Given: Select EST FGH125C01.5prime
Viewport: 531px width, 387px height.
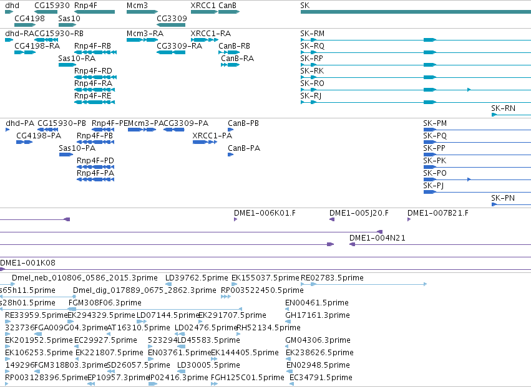Looking at the screenshot, I should tap(248, 378).
